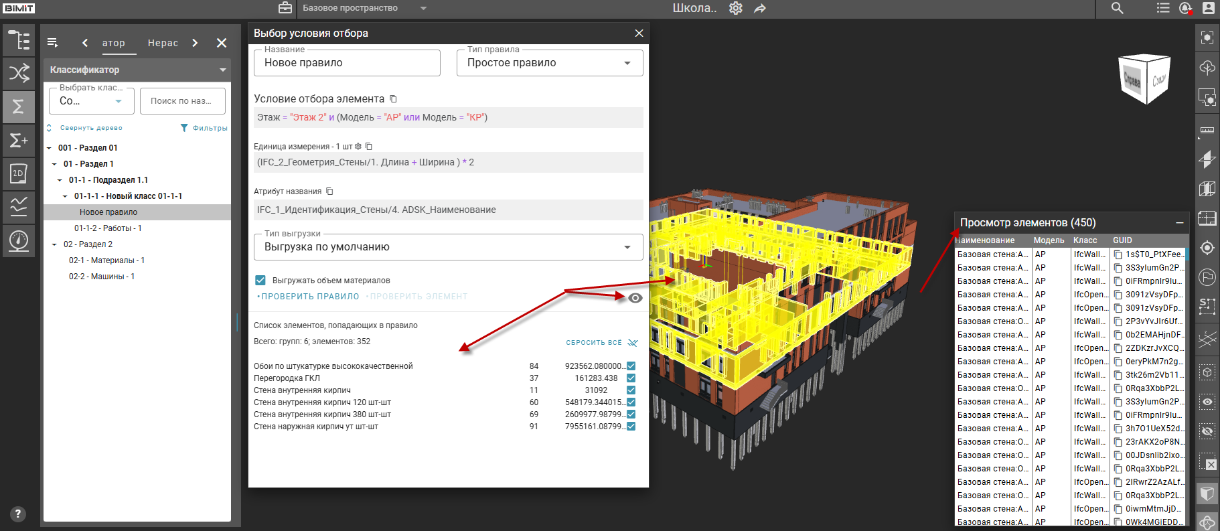Toggle the Выгружать объем материалов checkbox

(260, 280)
